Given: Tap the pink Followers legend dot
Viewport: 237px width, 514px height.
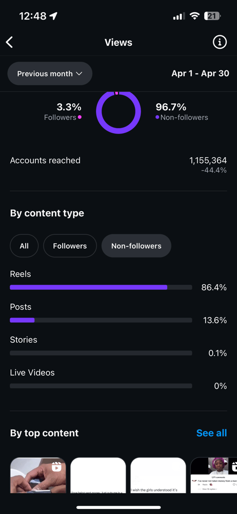Looking at the screenshot, I should [x=80, y=117].
